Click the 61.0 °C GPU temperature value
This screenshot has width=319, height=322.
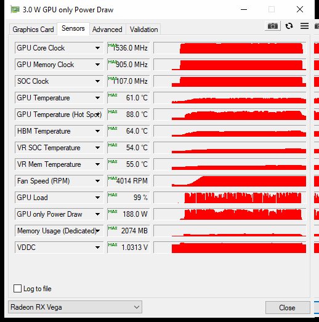pyautogui.click(x=129, y=98)
